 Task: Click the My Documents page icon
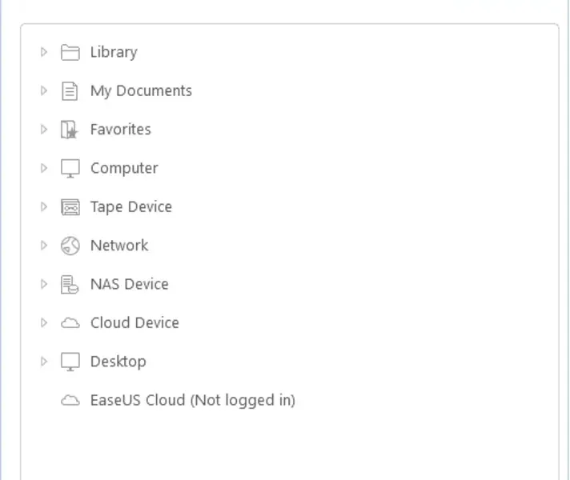(70, 91)
